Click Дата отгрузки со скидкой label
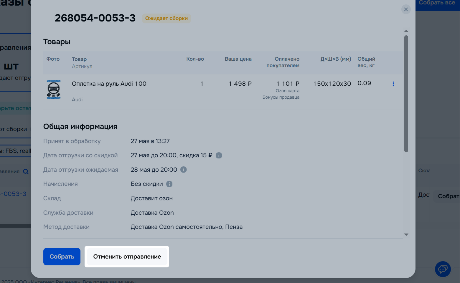Image resolution: width=460 pixels, height=283 pixels. point(80,155)
